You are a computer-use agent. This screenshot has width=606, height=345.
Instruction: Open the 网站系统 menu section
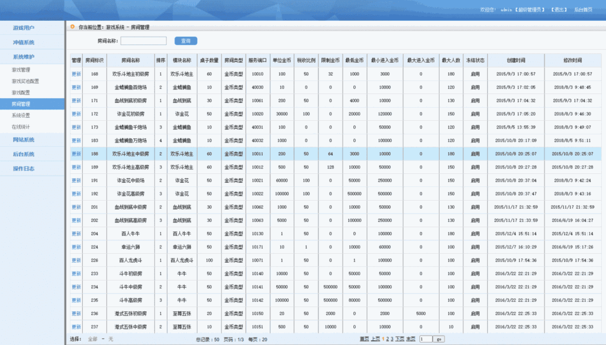coord(24,140)
